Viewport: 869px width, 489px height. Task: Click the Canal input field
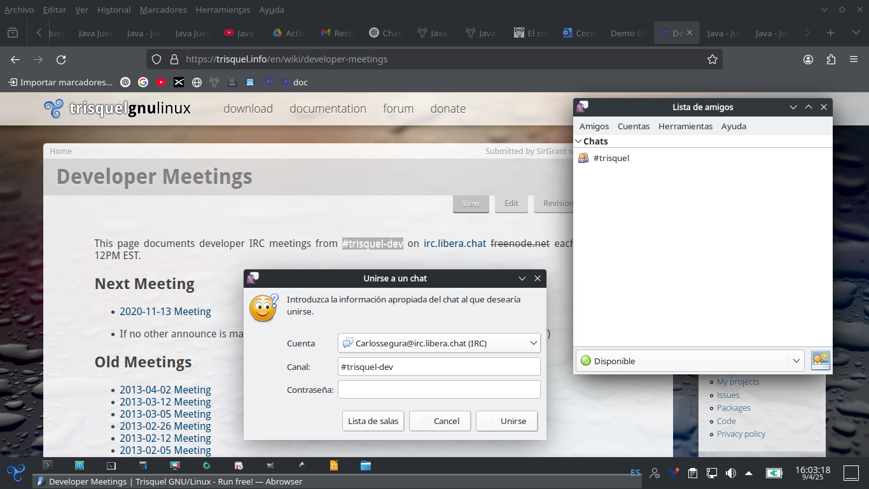click(x=439, y=366)
